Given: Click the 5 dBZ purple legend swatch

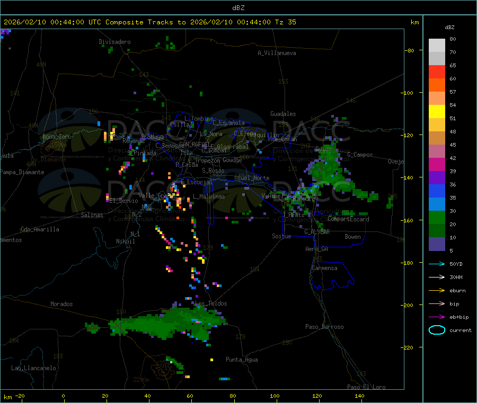Looking at the screenshot, I should point(437,244).
